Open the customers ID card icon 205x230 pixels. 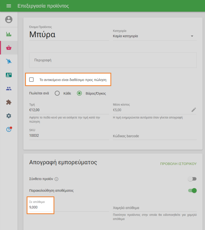(x=9, y=75)
